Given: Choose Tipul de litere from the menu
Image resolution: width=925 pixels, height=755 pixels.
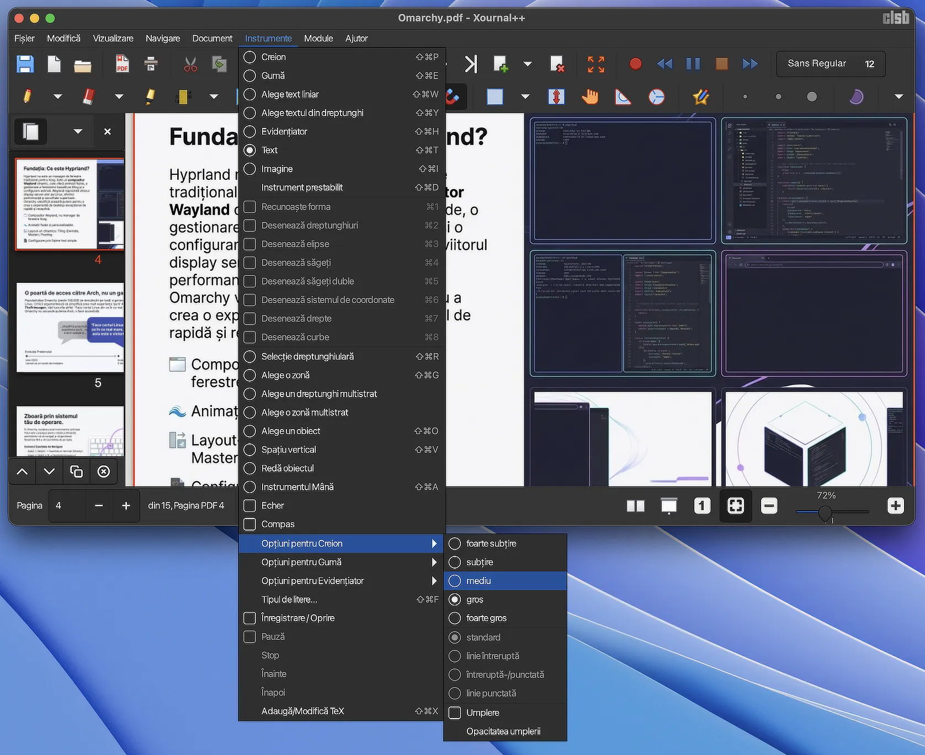Looking at the screenshot, I should pos(289,599).
